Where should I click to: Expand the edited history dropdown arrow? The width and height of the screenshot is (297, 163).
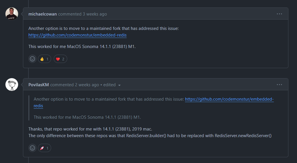tap(119, 85)
